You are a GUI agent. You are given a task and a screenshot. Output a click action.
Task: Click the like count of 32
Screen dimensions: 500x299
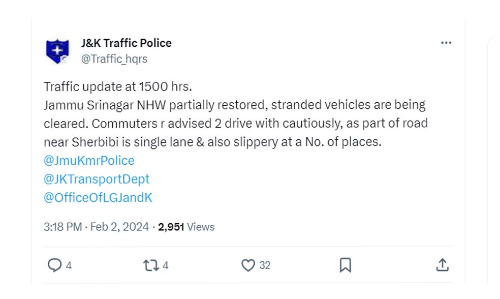pos(264,265)
